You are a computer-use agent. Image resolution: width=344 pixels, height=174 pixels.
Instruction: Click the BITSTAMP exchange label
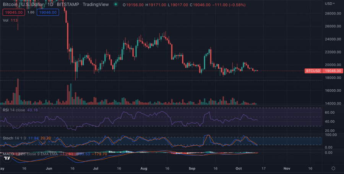point(68,4)
